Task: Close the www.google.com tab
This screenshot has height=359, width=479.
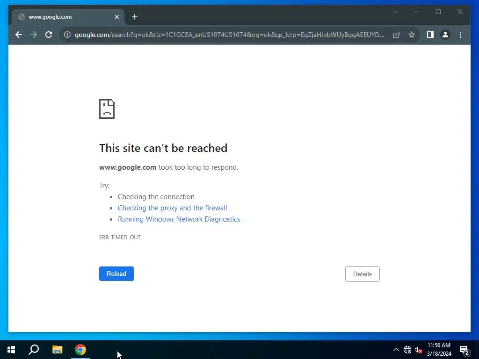Action: [116, 17]
